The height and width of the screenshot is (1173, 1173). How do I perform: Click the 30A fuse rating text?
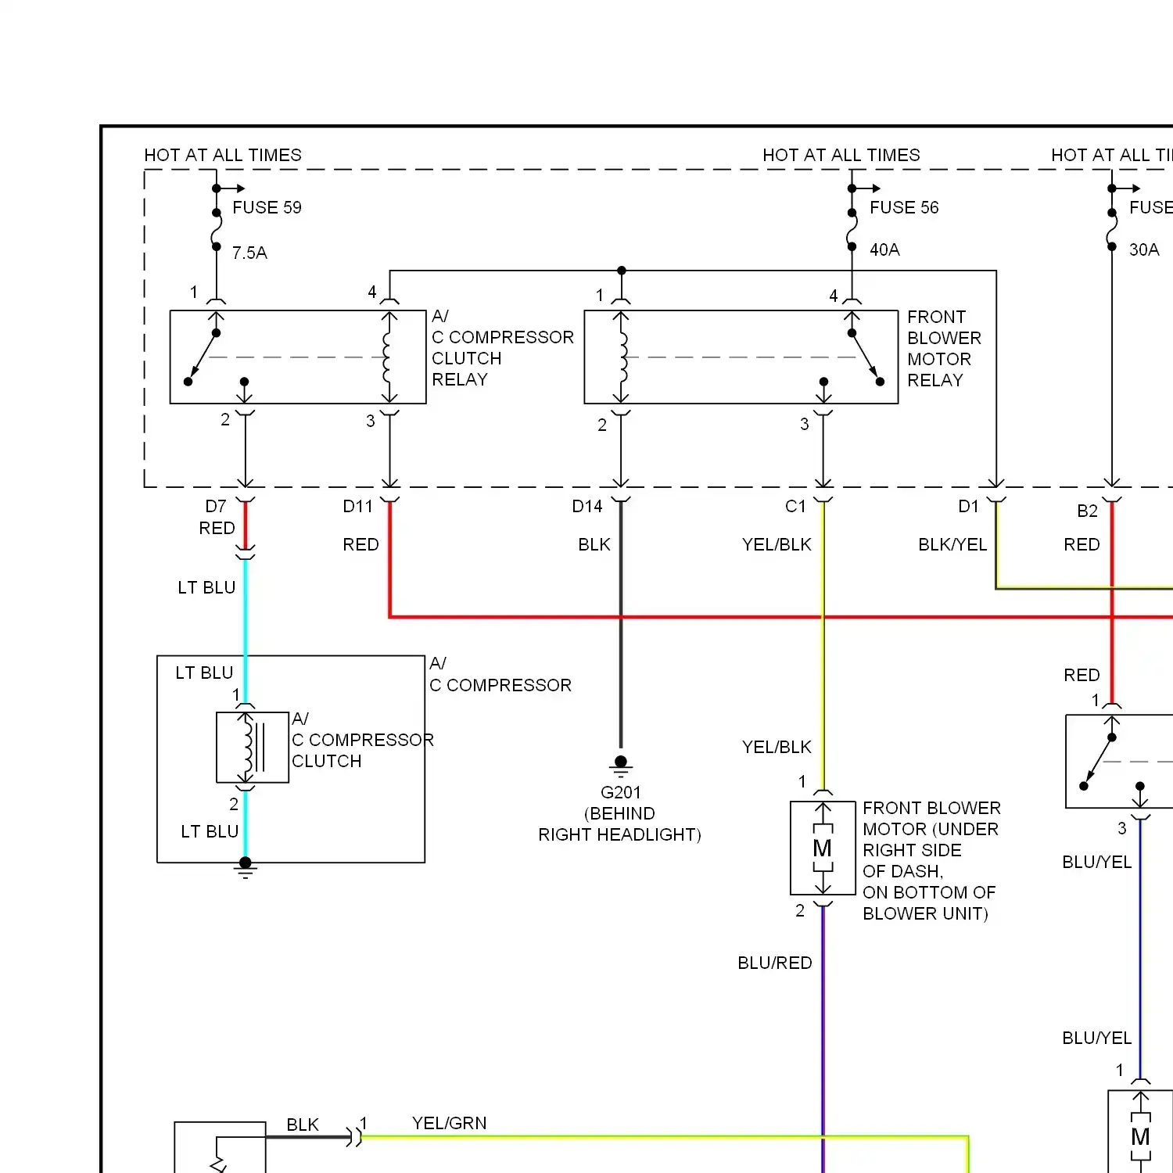coord(1144,249)
